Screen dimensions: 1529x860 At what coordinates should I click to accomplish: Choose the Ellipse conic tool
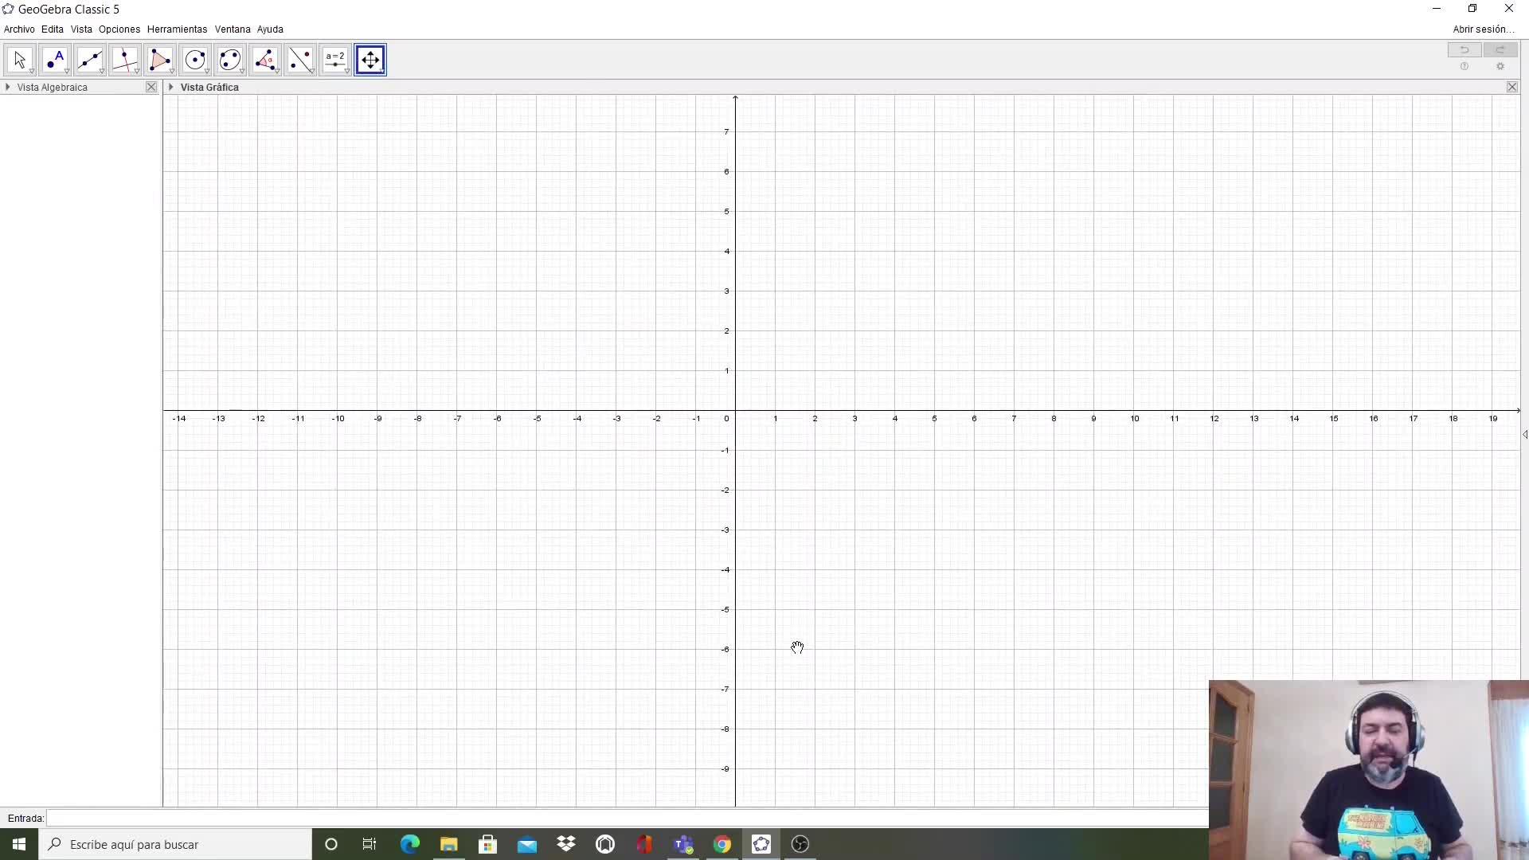click(x=229, y=60)
